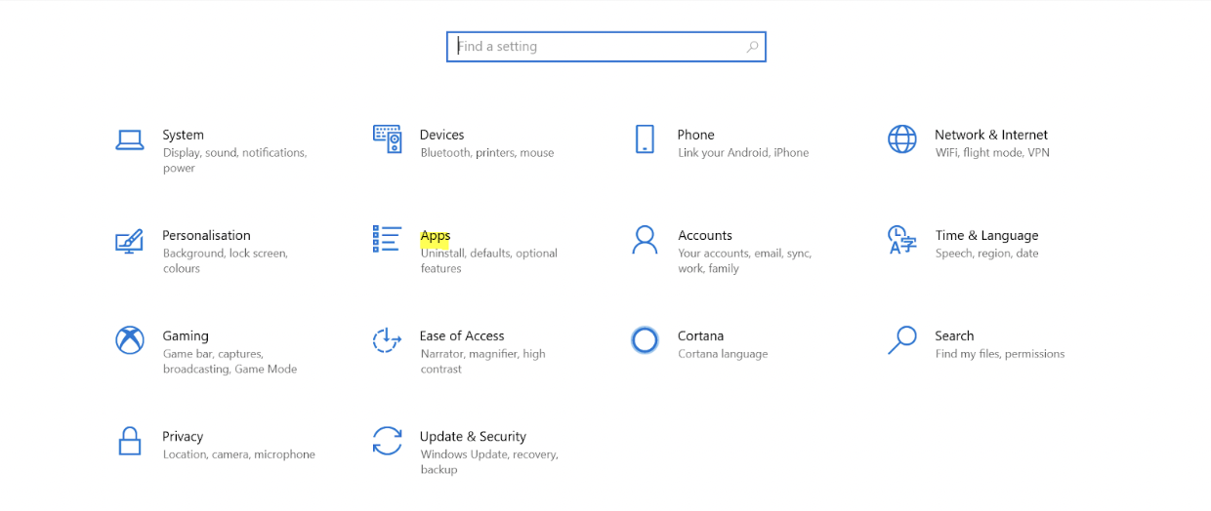Click the Ease of Access icon

pyautogui.click(x=388, y=340)
